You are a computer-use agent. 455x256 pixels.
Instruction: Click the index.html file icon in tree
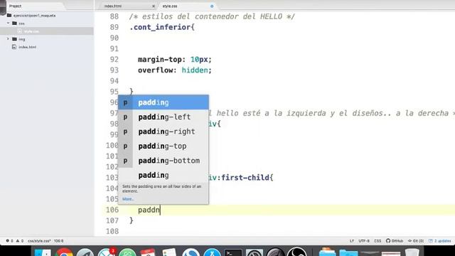14,47
